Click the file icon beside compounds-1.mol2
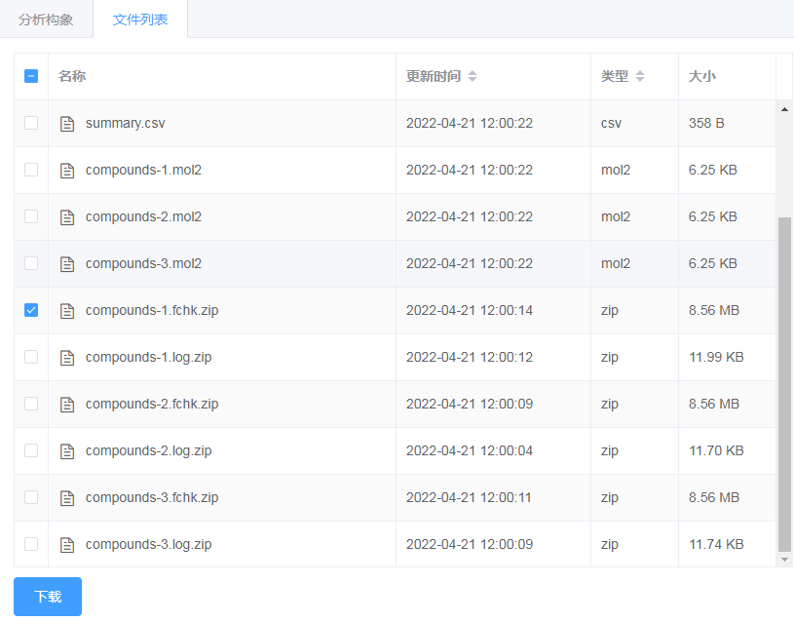The width and height of the screenshot is (794, 622). tap(67, 171)
